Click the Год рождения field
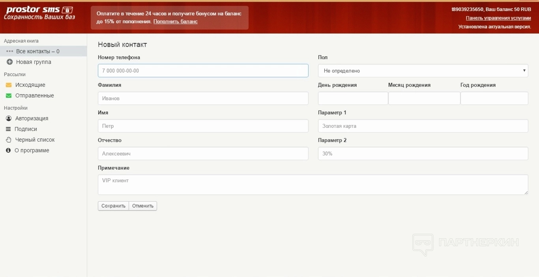 pos(494,98)
